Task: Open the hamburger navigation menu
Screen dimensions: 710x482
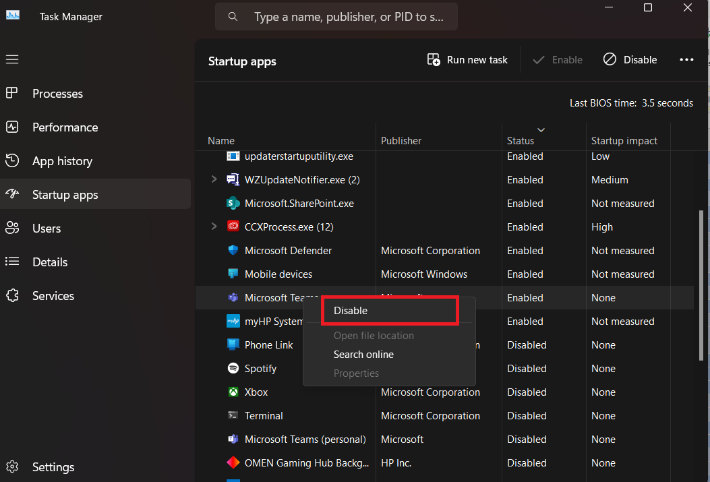Action: tap(12, 59)
